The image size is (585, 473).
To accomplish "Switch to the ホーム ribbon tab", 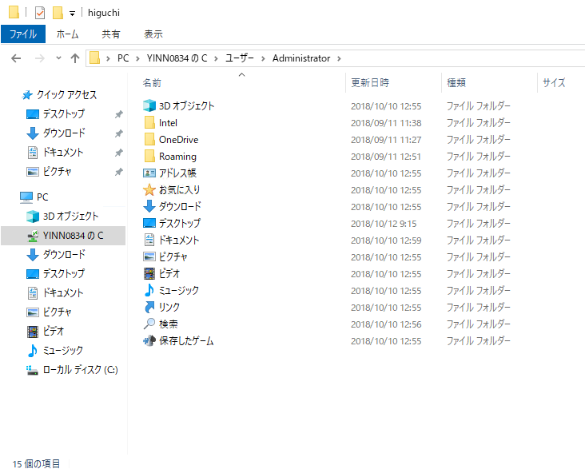I will [x=67, y=34].
